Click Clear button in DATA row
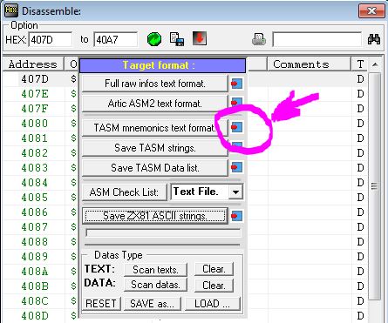The height and width of the screenshot is (323, 388). (214, 286)
